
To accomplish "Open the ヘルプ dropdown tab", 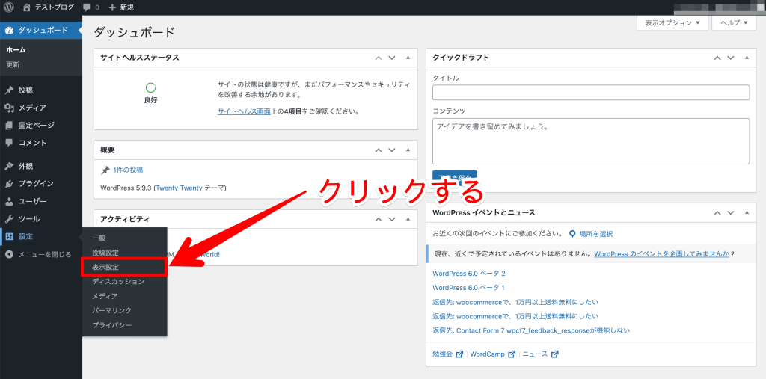I will 735,23.
